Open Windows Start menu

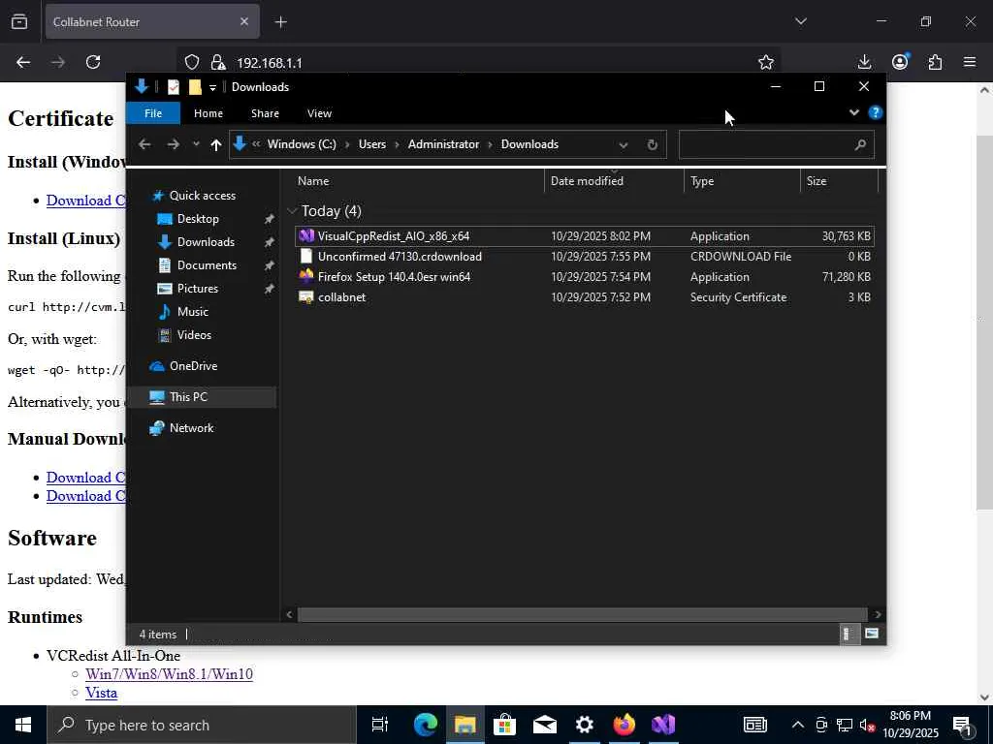tap(23, 725)
